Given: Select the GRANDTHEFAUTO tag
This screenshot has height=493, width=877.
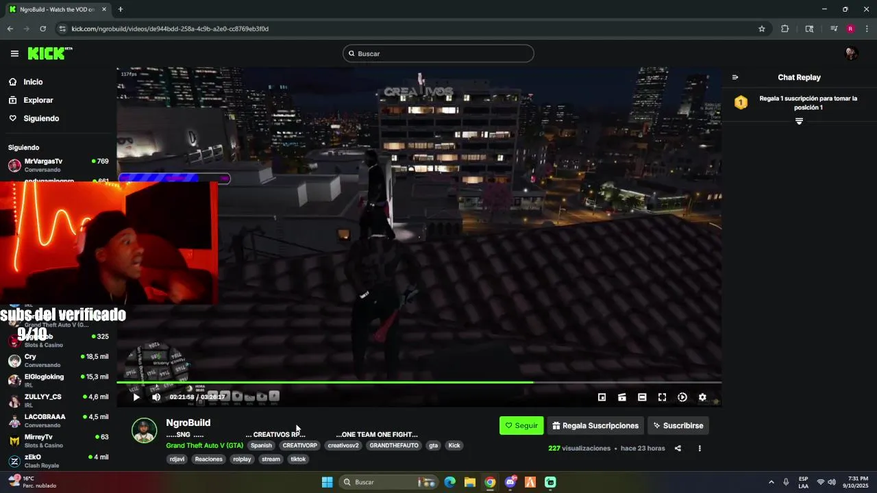Looking at the screenshot, I should 394,445.
